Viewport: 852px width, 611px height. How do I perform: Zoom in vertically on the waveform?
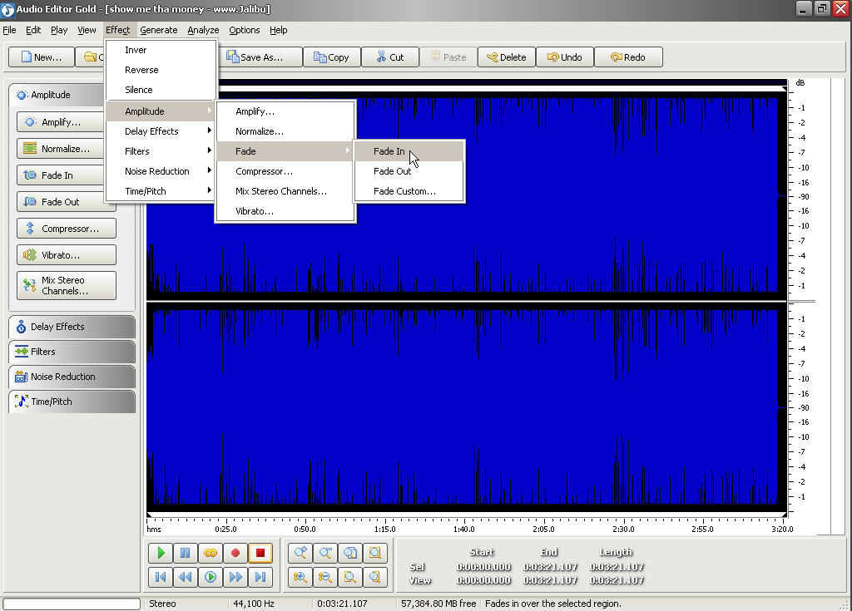pyautogui.click(x=300, y=577)
